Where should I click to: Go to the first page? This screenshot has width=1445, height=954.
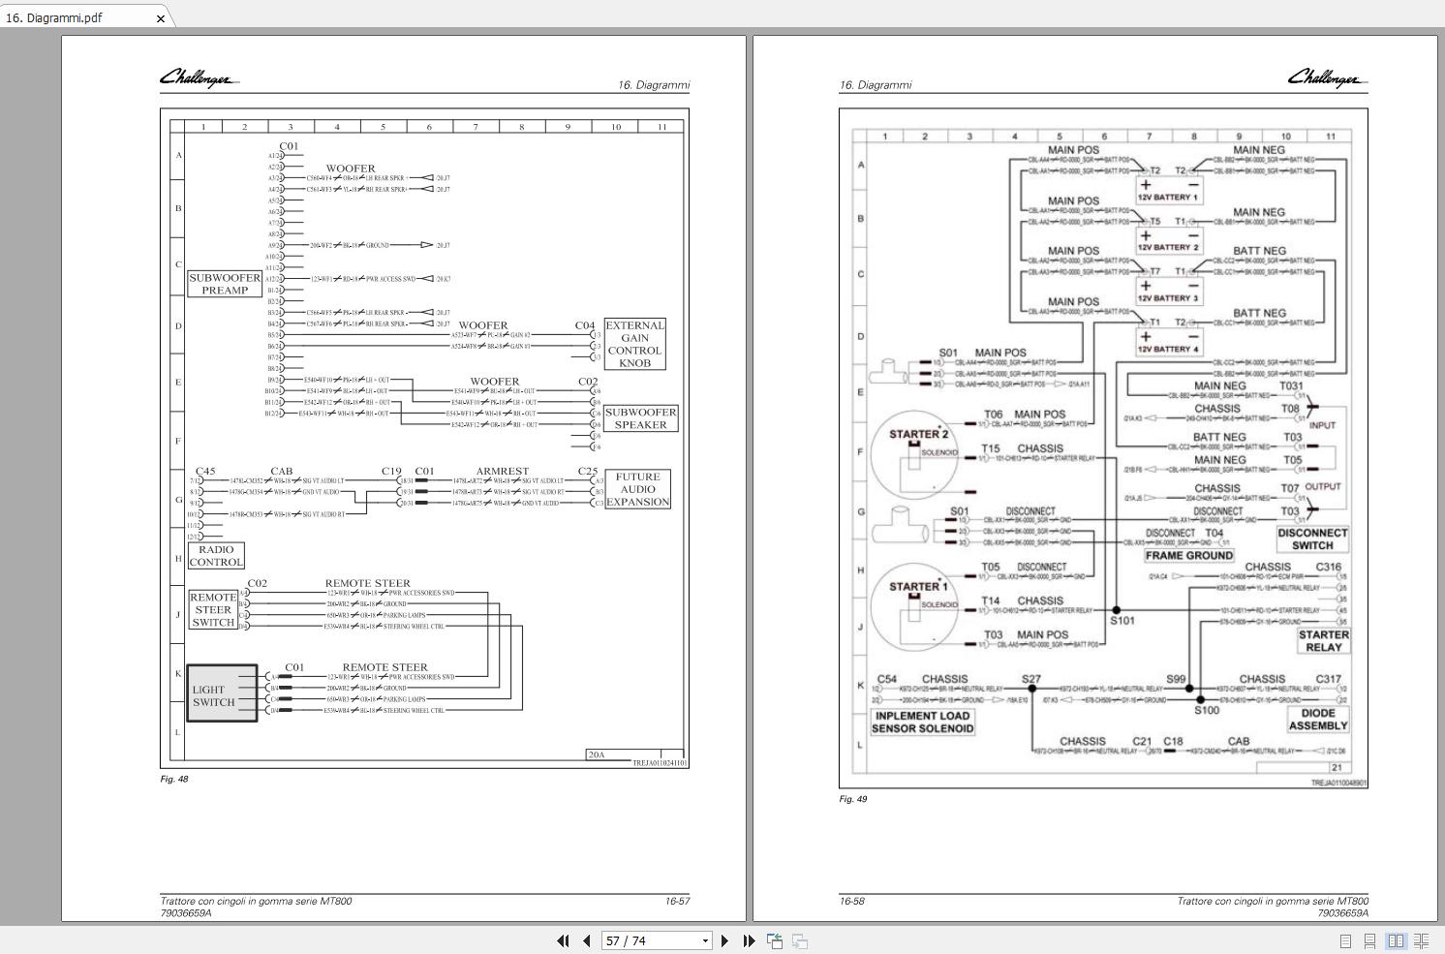[563, 940]
